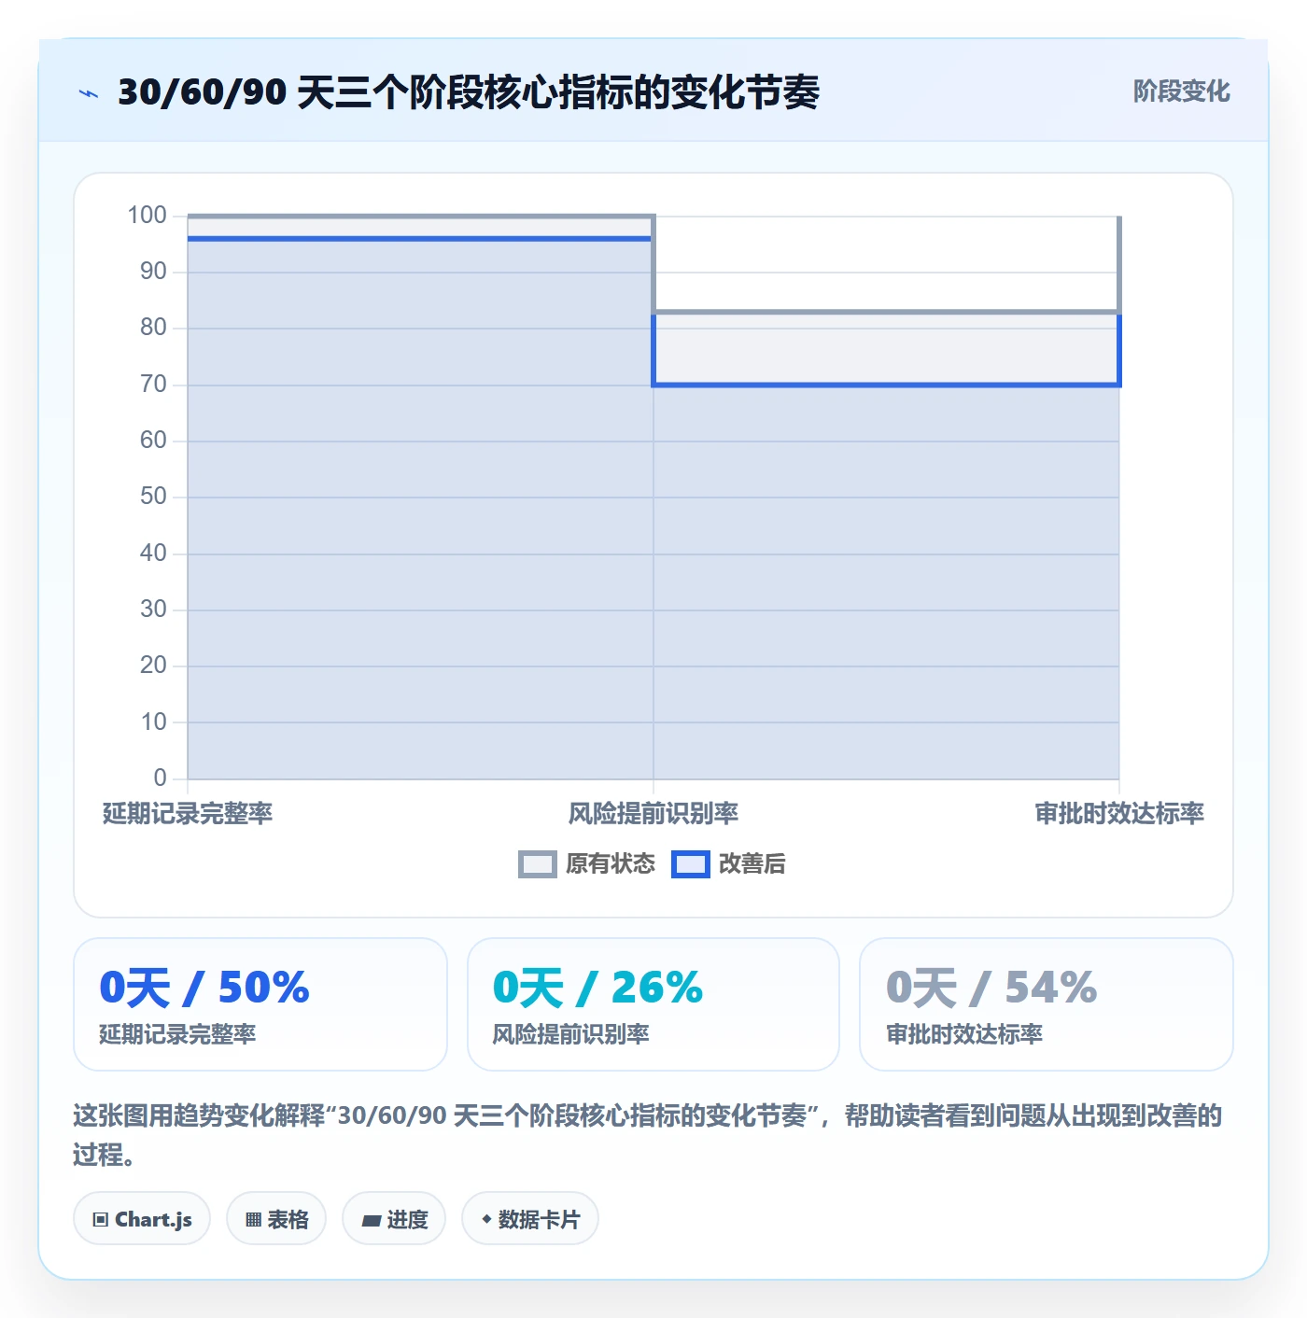The image size is (1307, 1318).
Task: Click the grid icon in 表格 chip
Action: click(253, 1220)
